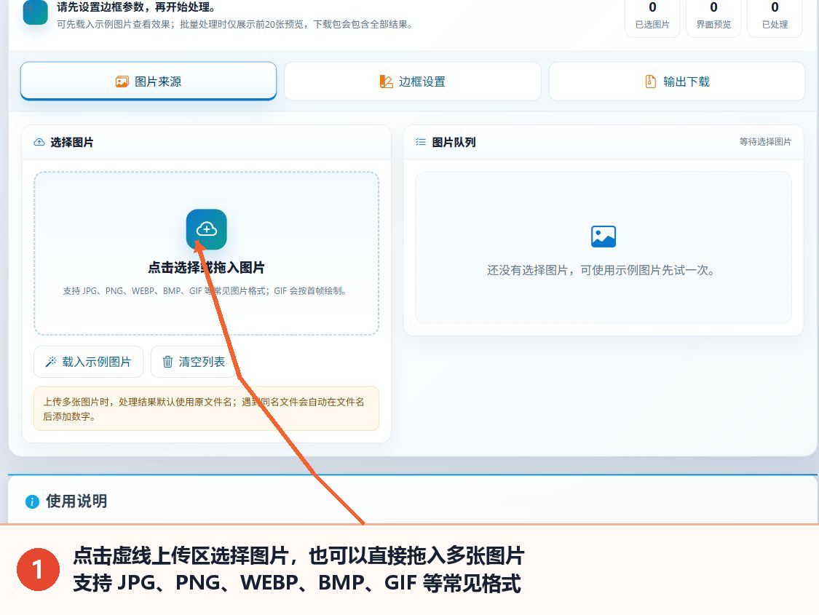This screenshot has width=819, height=615.
Task: Click the picture placeholder icon in 图片队列
Action: (604, 237)
